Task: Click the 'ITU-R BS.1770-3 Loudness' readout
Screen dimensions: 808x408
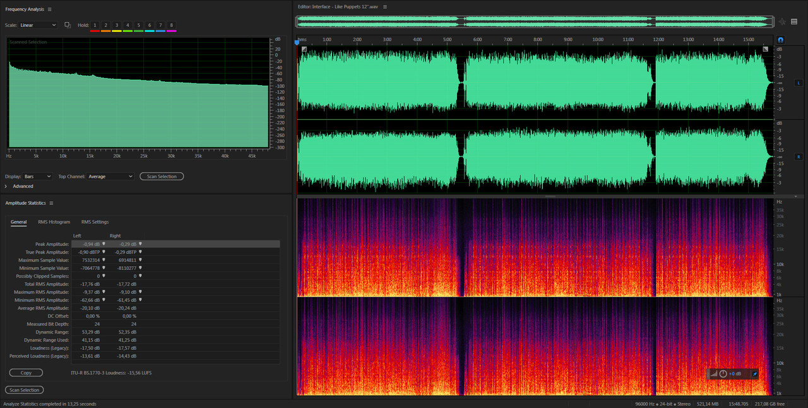Action: (x=112, y=373)
